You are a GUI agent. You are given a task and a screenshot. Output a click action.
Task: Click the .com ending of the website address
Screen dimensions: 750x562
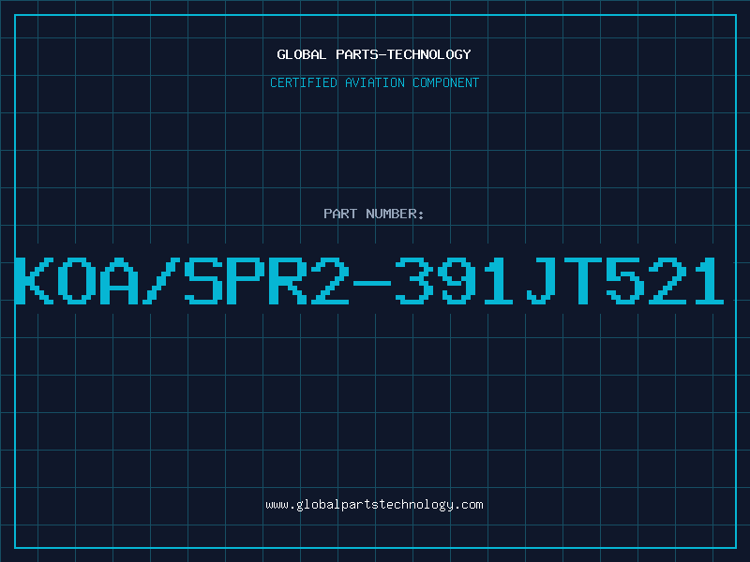point(468,505)
